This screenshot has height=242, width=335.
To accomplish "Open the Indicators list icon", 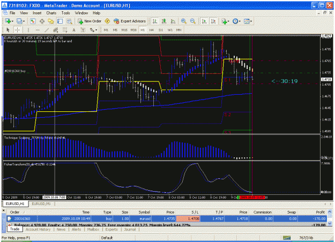I will (x=224, y=21).
